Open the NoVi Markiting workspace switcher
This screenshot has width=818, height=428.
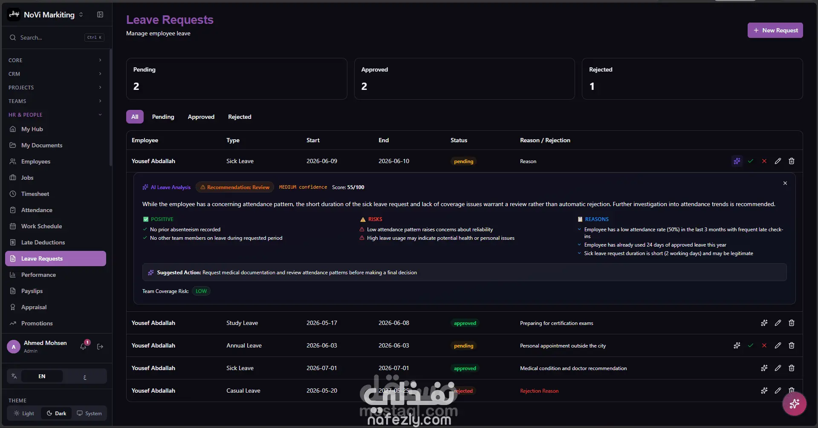[46, 14]
